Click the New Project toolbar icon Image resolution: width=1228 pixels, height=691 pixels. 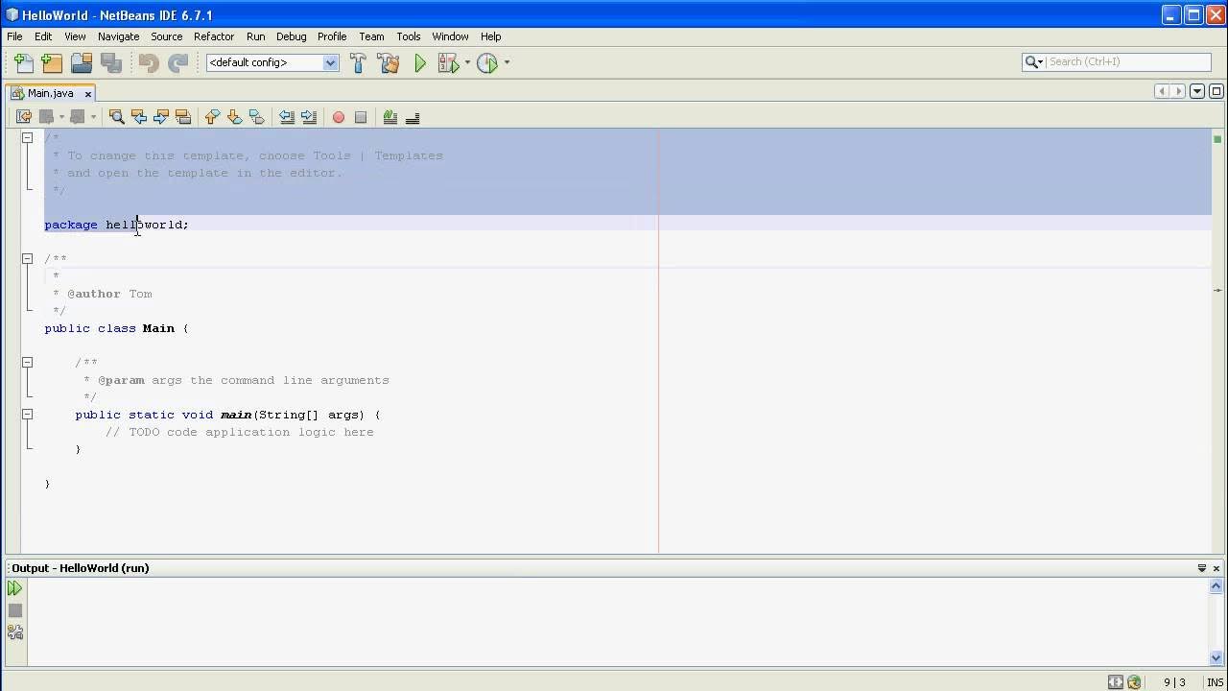click(x=52, y=62)
